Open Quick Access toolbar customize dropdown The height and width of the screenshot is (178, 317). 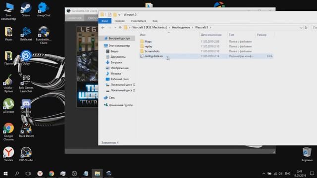click(119, 15)
